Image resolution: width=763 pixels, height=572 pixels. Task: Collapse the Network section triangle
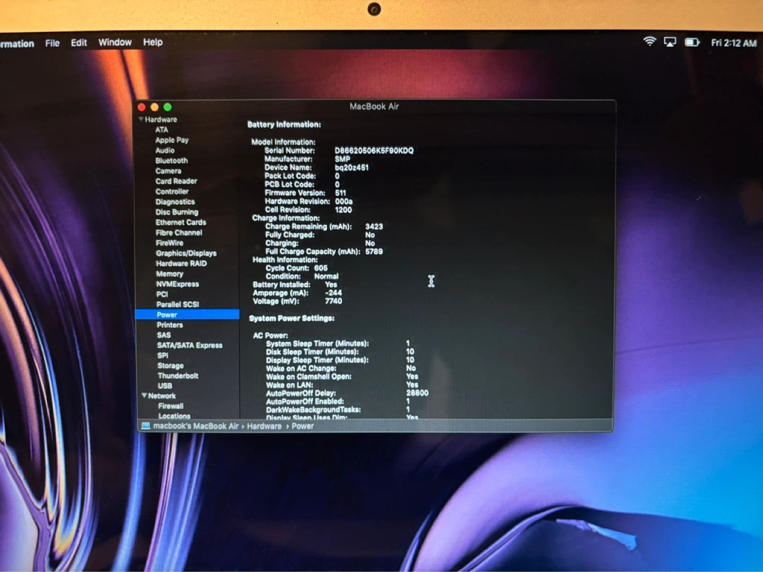pos(144,396)
